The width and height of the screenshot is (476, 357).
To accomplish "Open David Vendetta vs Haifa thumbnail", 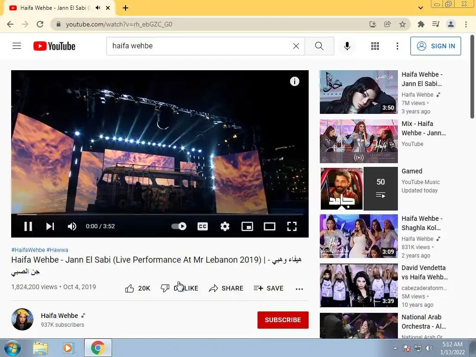I will coord(358,285).
